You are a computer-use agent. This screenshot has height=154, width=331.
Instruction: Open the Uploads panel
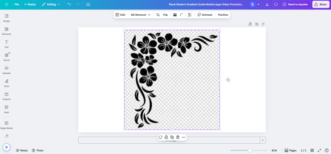click(7, 70)
